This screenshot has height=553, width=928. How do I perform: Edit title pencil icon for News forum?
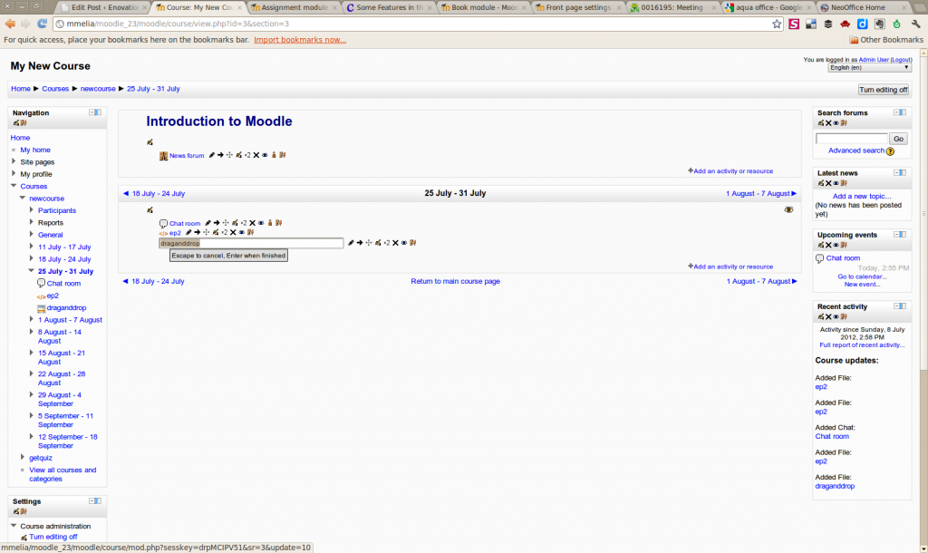coord(211,155)
